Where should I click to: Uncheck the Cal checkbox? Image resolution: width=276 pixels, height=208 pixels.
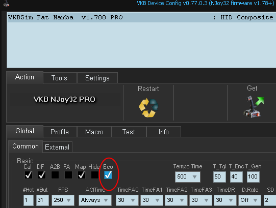coord(29,175)
